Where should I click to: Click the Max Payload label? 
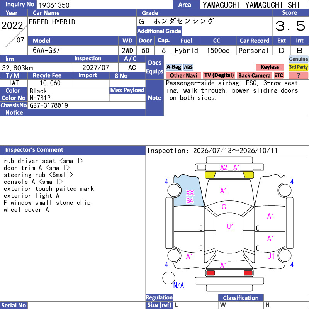[x=127, y=90]
